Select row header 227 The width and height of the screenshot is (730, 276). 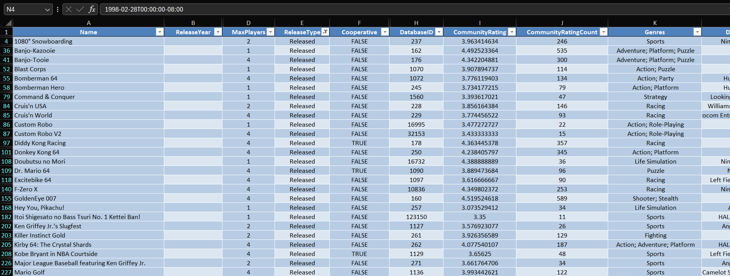(7, 272)
